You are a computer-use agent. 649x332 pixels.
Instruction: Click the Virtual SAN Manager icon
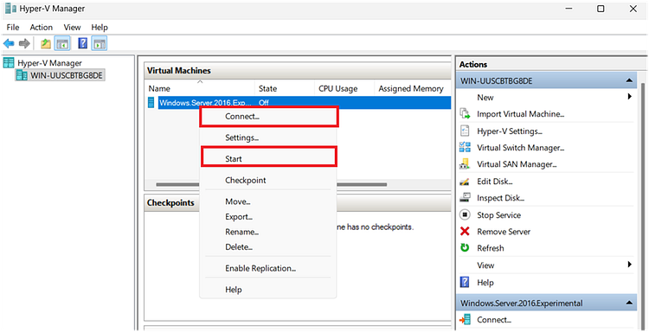(x=466, y=164)
